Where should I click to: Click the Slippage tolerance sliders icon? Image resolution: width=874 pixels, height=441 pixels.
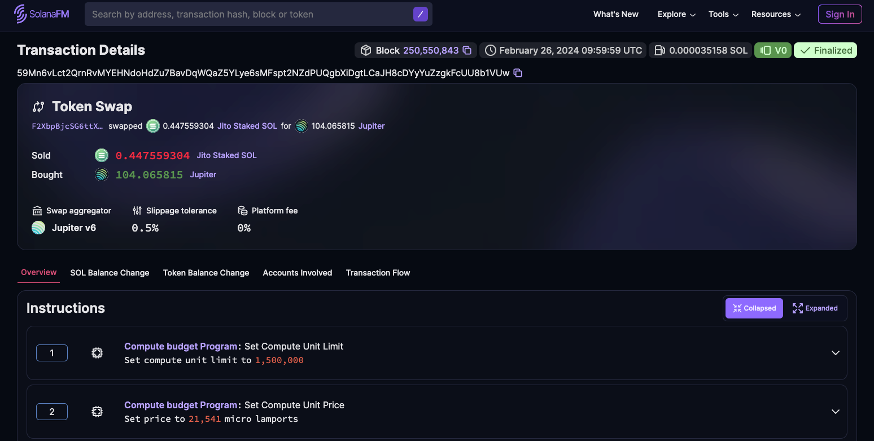pyautogui.click(x=137, y=211)
